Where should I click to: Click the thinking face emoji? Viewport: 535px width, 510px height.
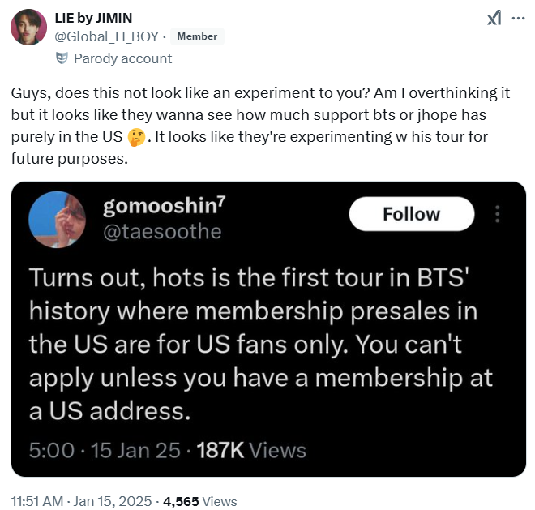coord(137,137)
